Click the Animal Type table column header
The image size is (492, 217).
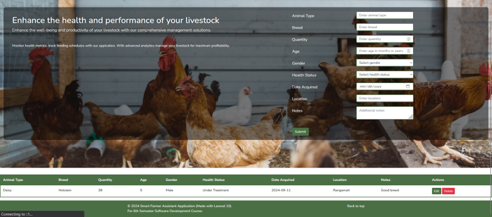[x=13, y=180]
